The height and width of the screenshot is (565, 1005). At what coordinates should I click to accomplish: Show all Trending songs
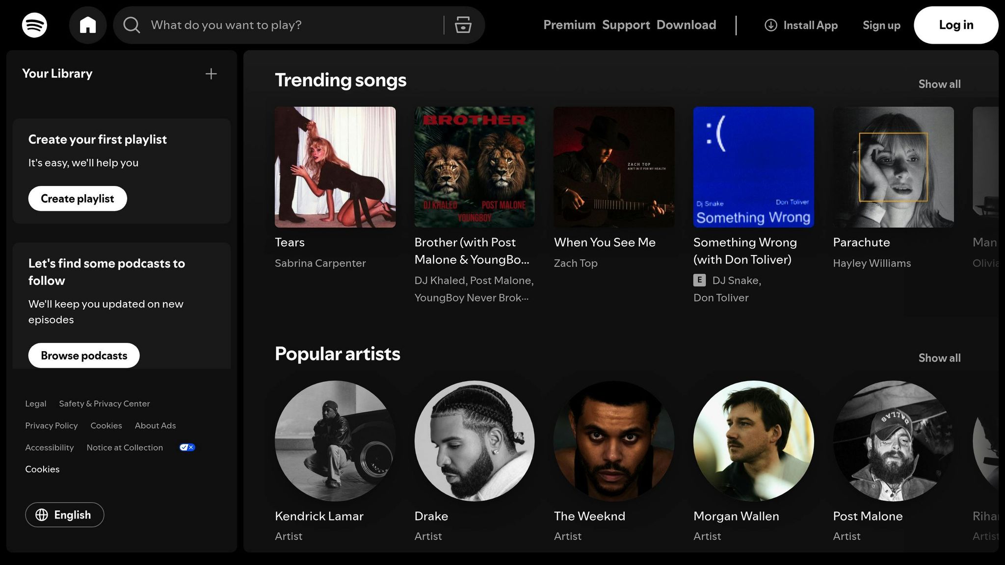(939, 84)
